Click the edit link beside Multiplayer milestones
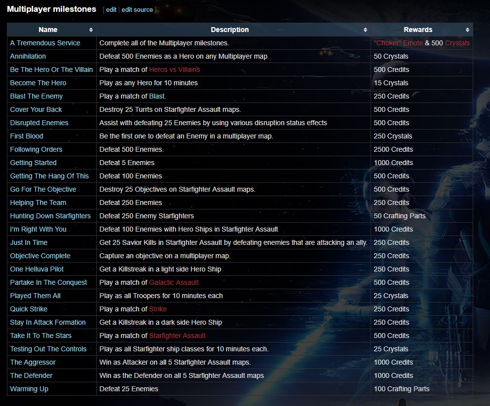 [111, 10]
